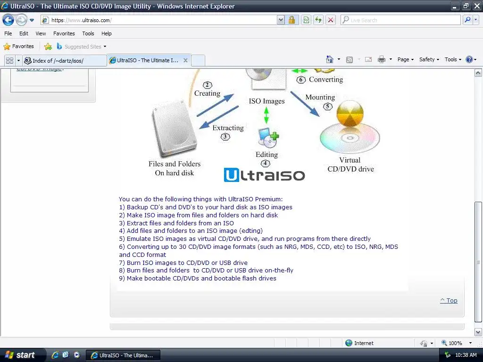Click the Quick Tabs grid icon

[9, 60]
